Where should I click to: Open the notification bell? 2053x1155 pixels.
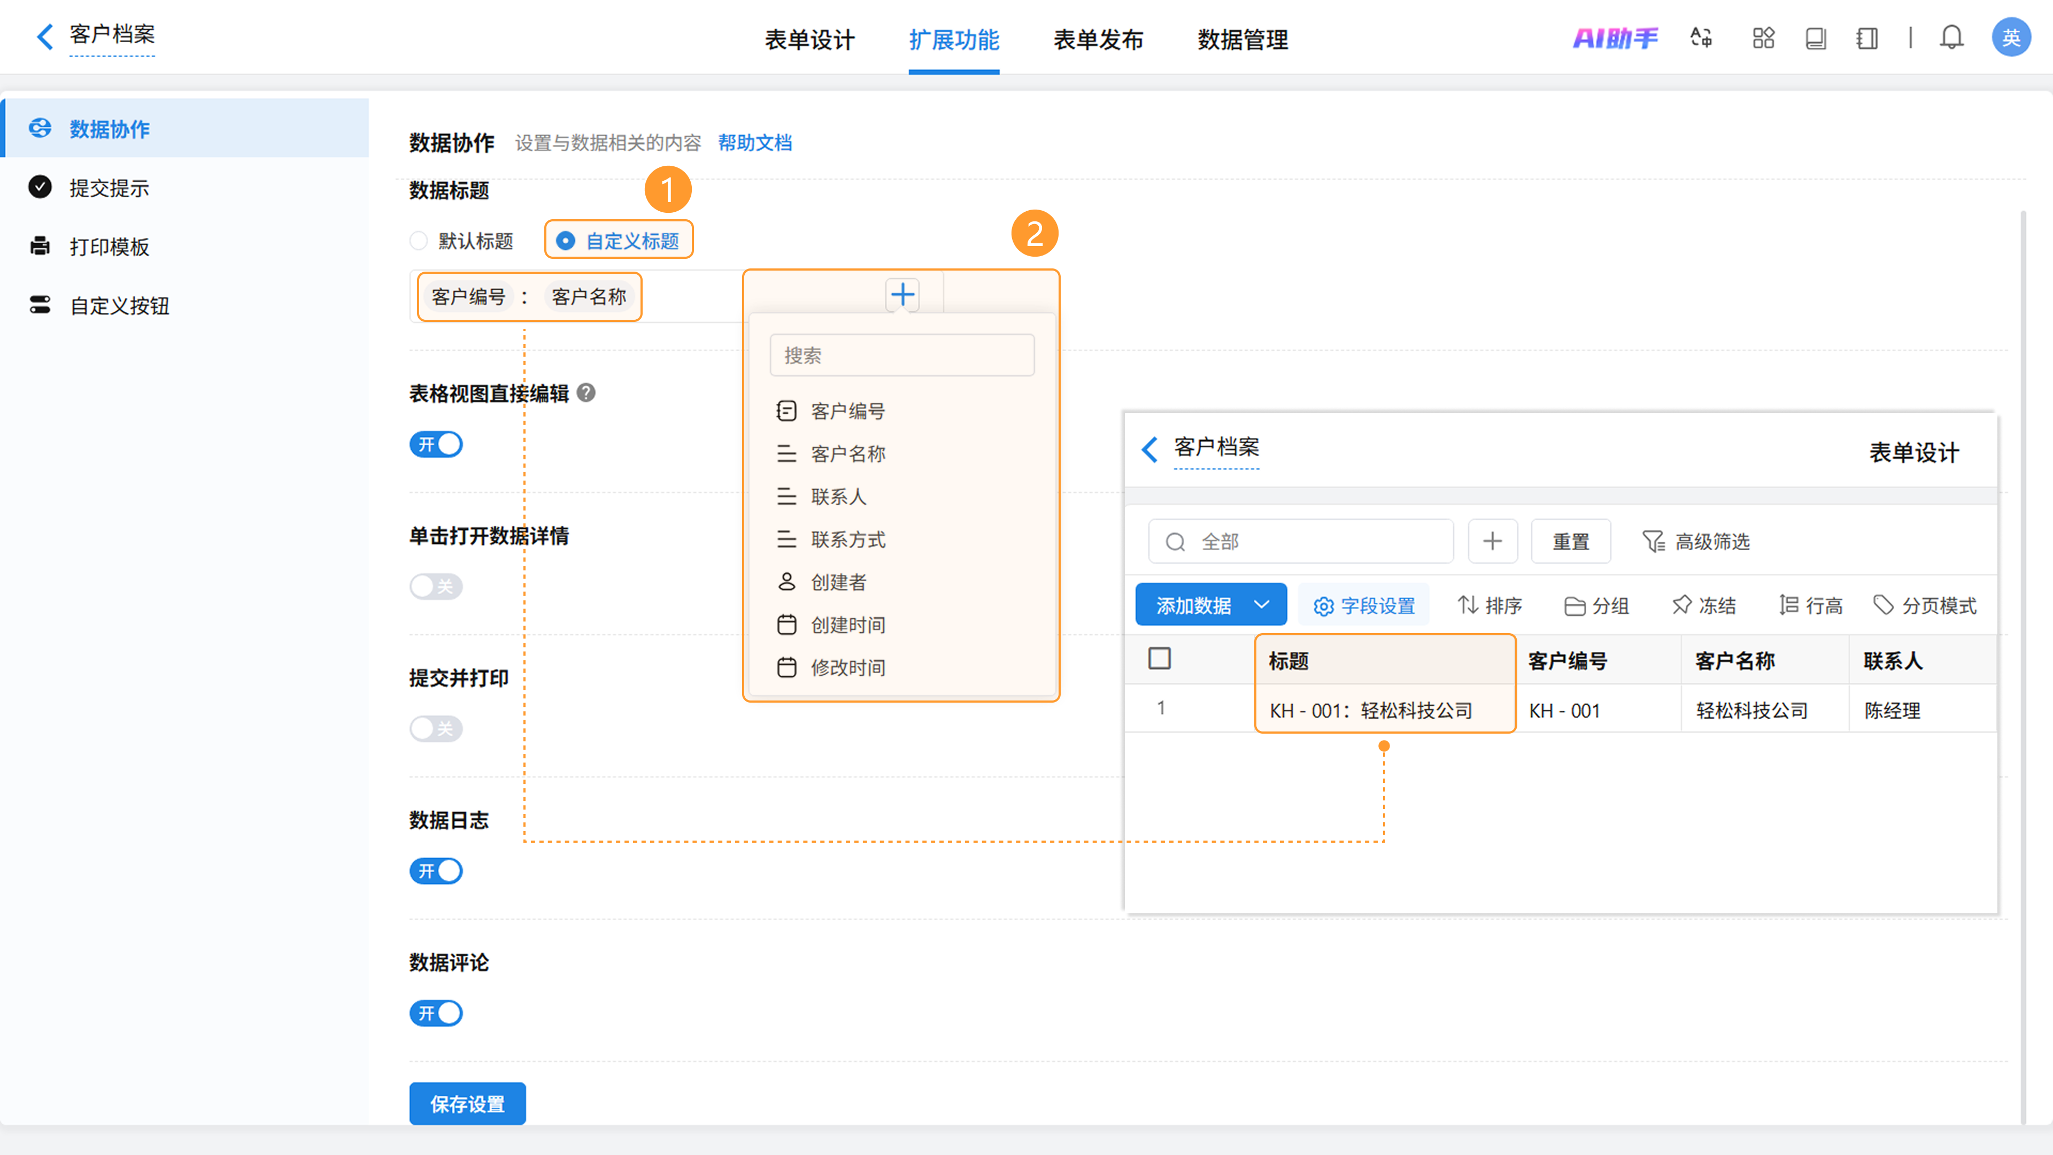(1951, 37)
